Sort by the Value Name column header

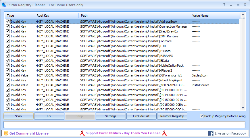pos(214,16)
